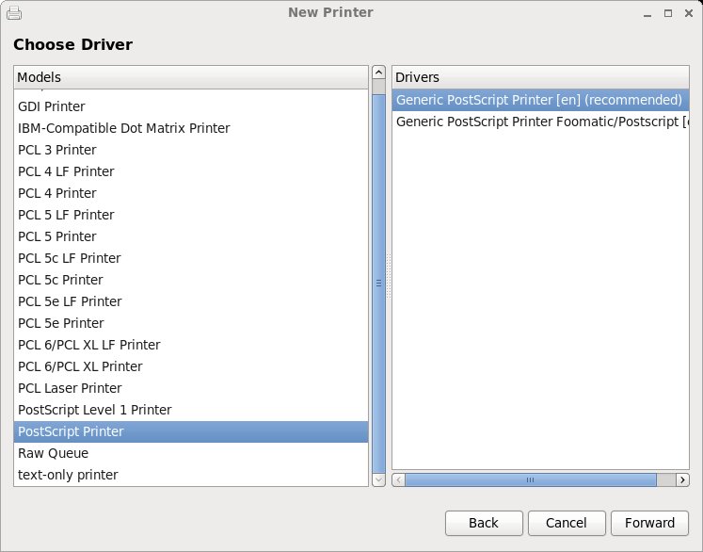The height and width of the screenshot is (552, 703).
Task: Click the Models column header
Action: pyautogui.click(x=191, y=77)
